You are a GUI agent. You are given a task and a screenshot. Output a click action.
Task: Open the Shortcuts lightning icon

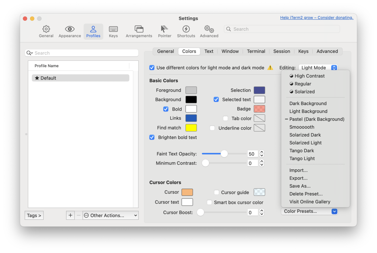(x=186, y=29)
